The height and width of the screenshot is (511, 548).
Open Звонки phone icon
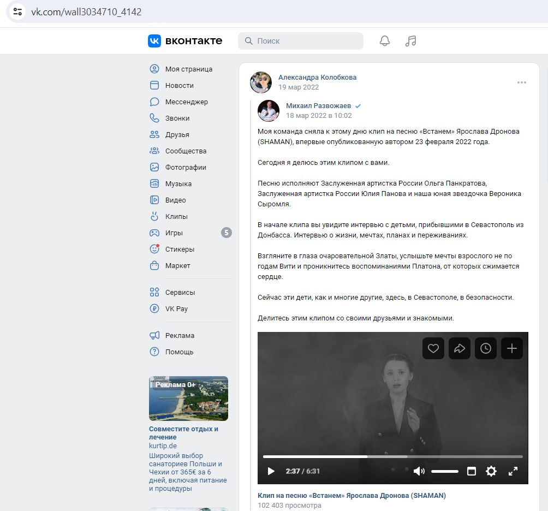154,118
